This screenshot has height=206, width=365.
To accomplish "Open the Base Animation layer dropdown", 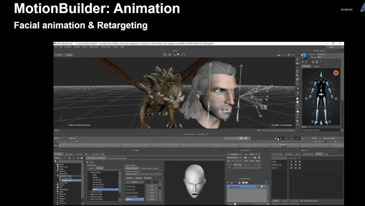I will [234, 158].
